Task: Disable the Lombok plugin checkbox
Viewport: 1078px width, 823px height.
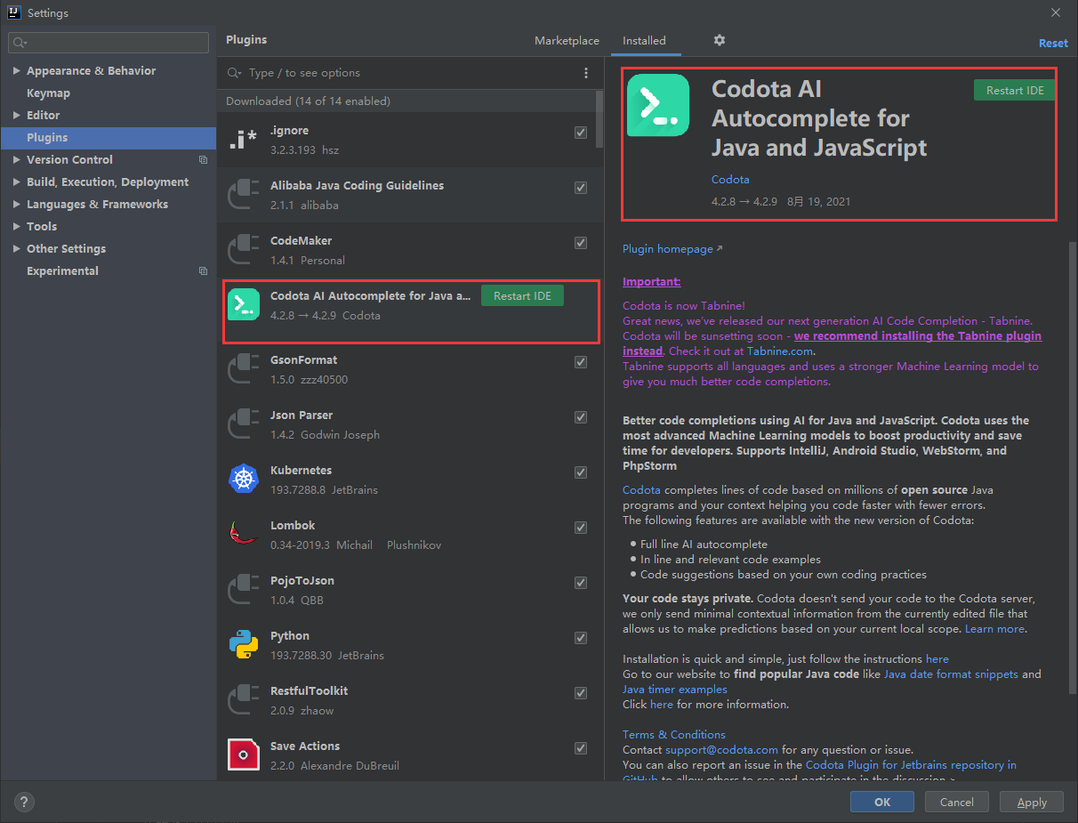Action: point(581,528)
